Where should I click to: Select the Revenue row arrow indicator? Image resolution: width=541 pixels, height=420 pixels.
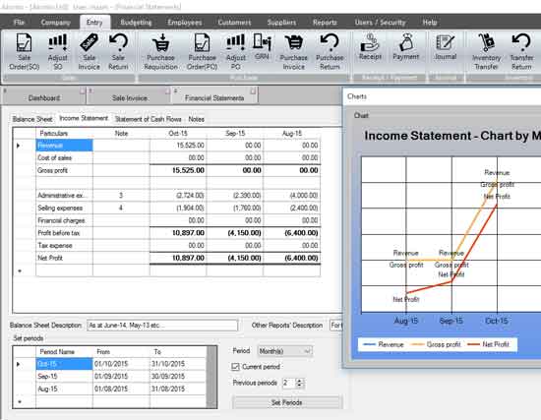[19, 146]
